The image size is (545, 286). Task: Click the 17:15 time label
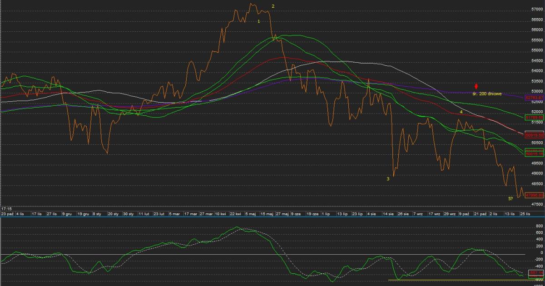(6, 208)
